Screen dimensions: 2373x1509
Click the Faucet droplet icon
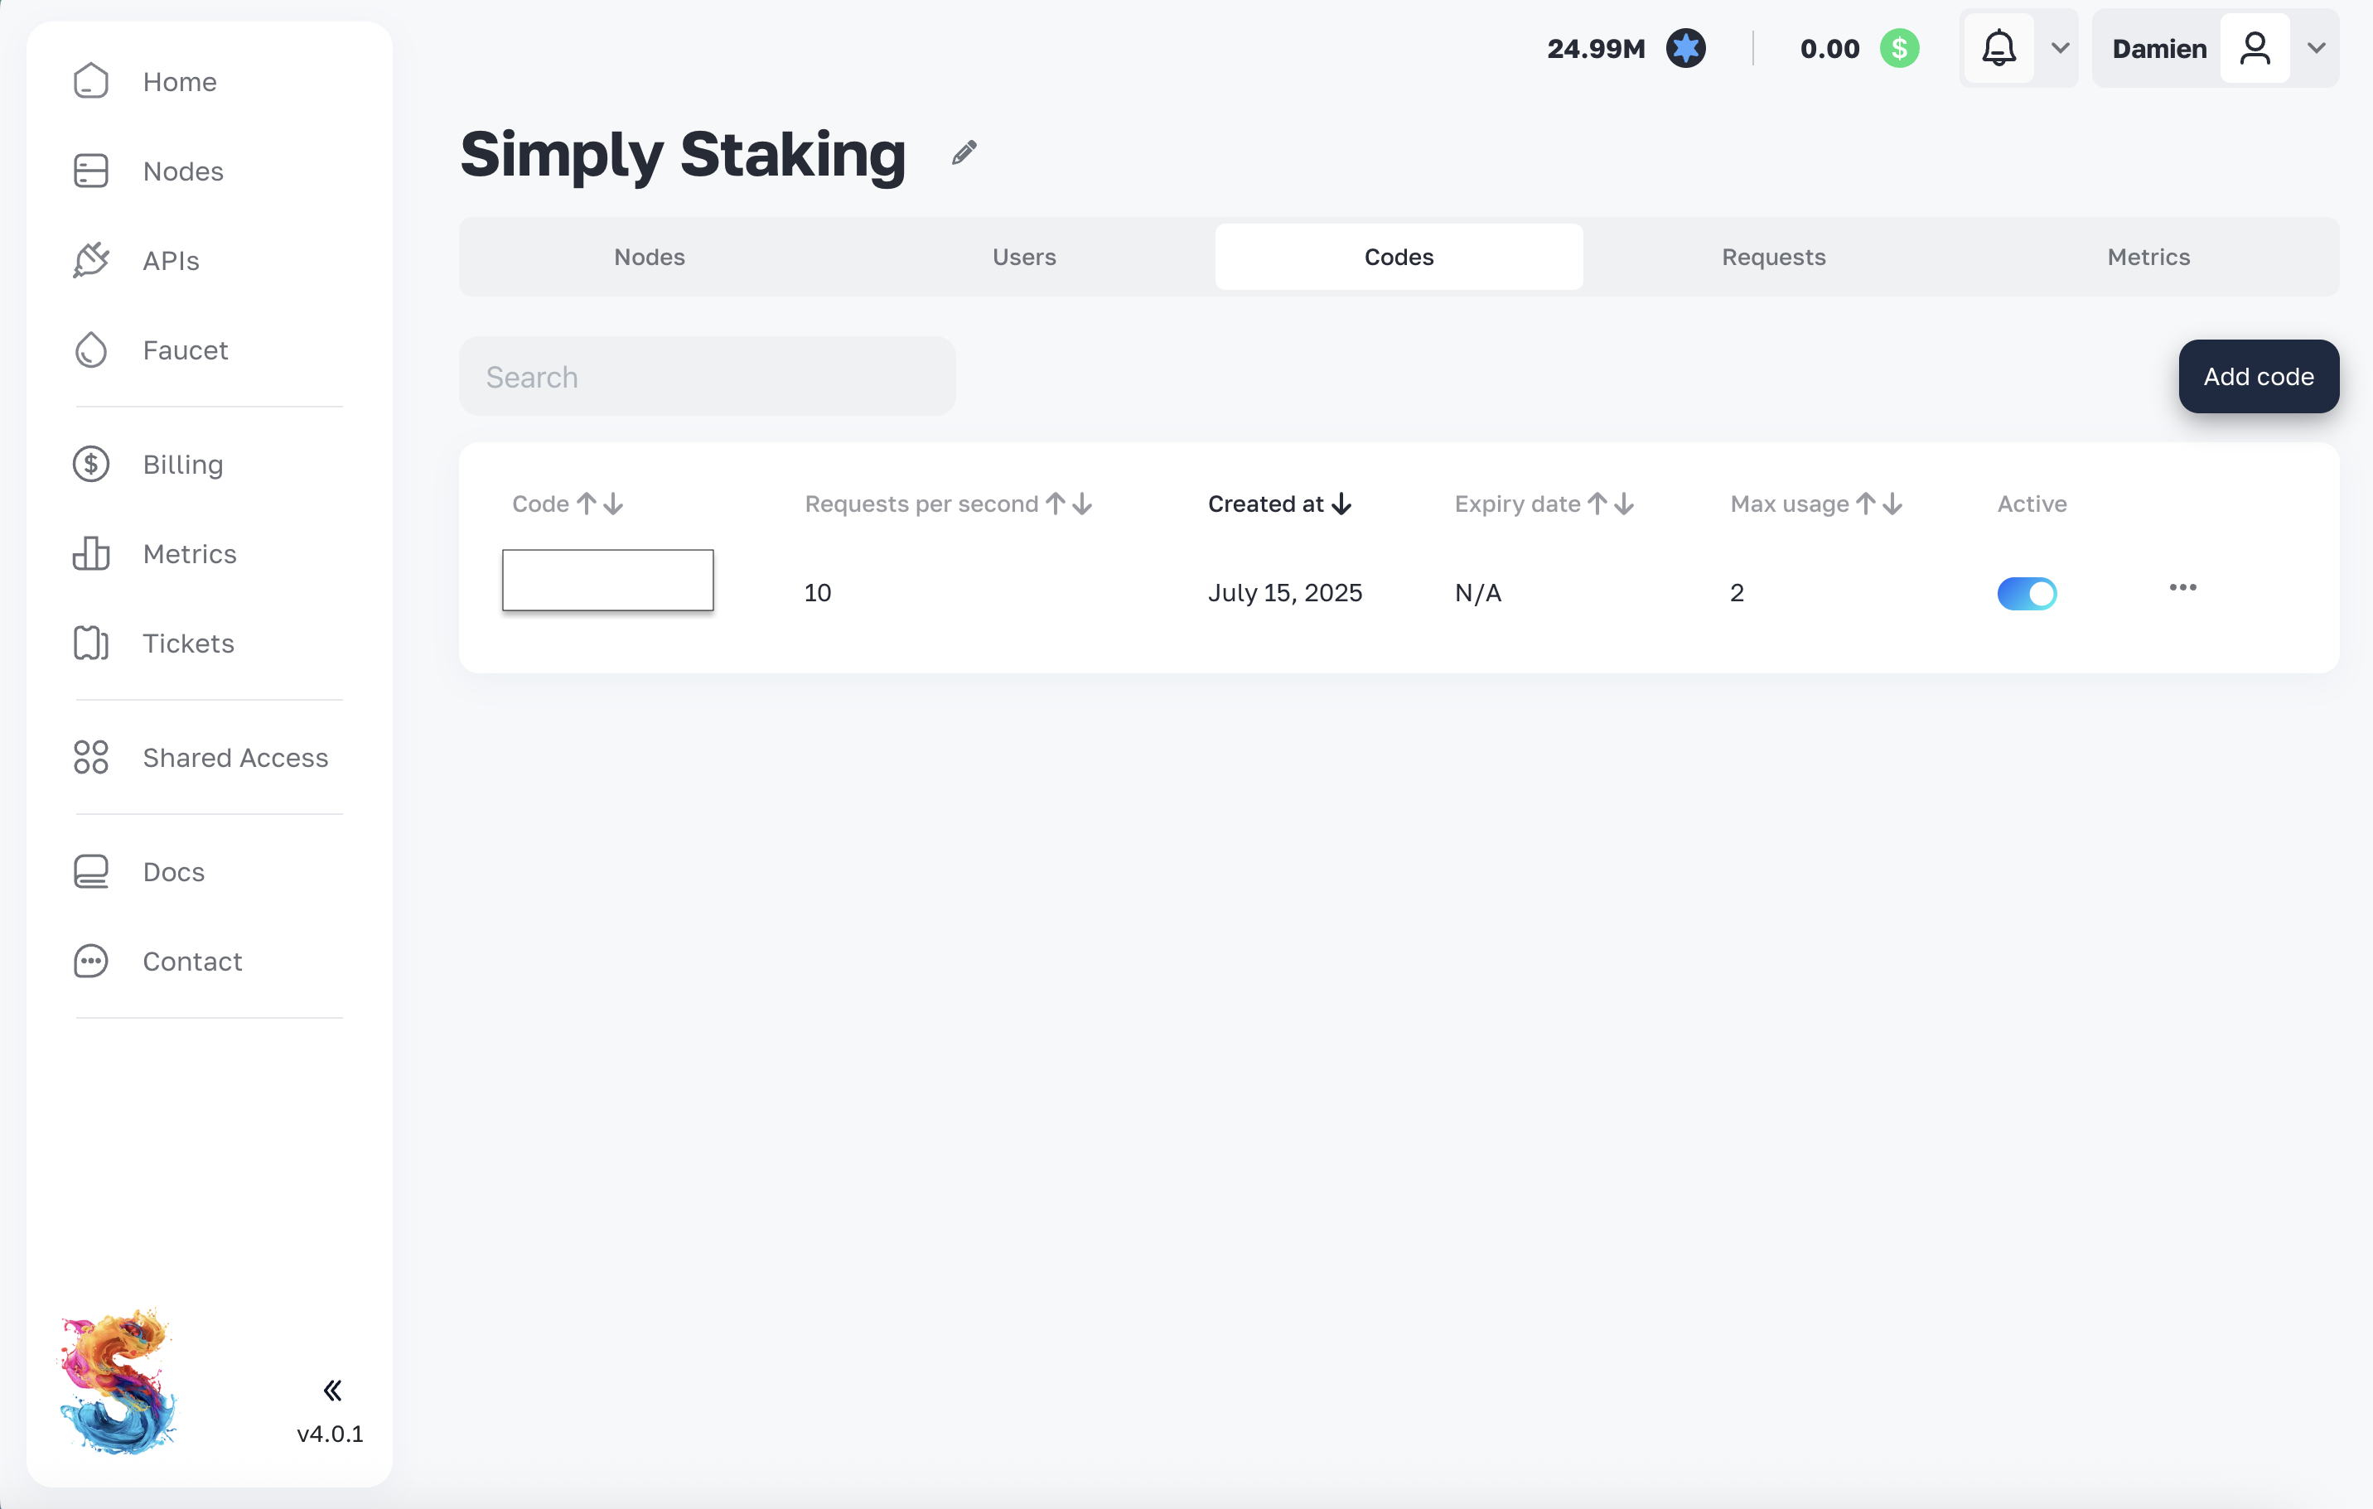90,350
